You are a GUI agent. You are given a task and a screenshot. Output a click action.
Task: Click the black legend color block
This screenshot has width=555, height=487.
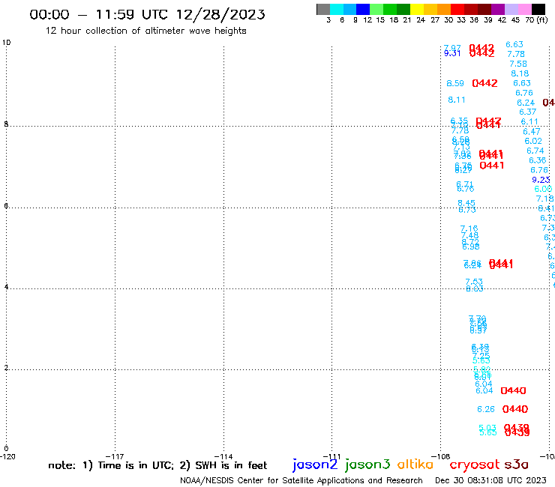click(x=538, y=9)
